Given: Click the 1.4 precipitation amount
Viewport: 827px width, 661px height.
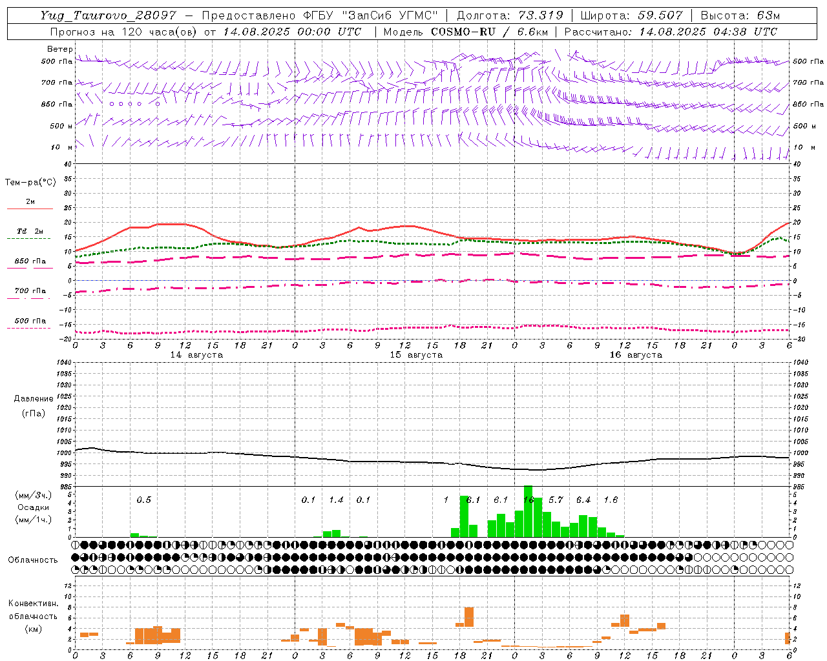Looking at the screenshot, I should (x=336, y=500).
